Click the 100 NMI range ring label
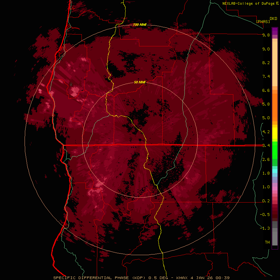The height and width of the screenshot is (280, 280). pos(140,25)
